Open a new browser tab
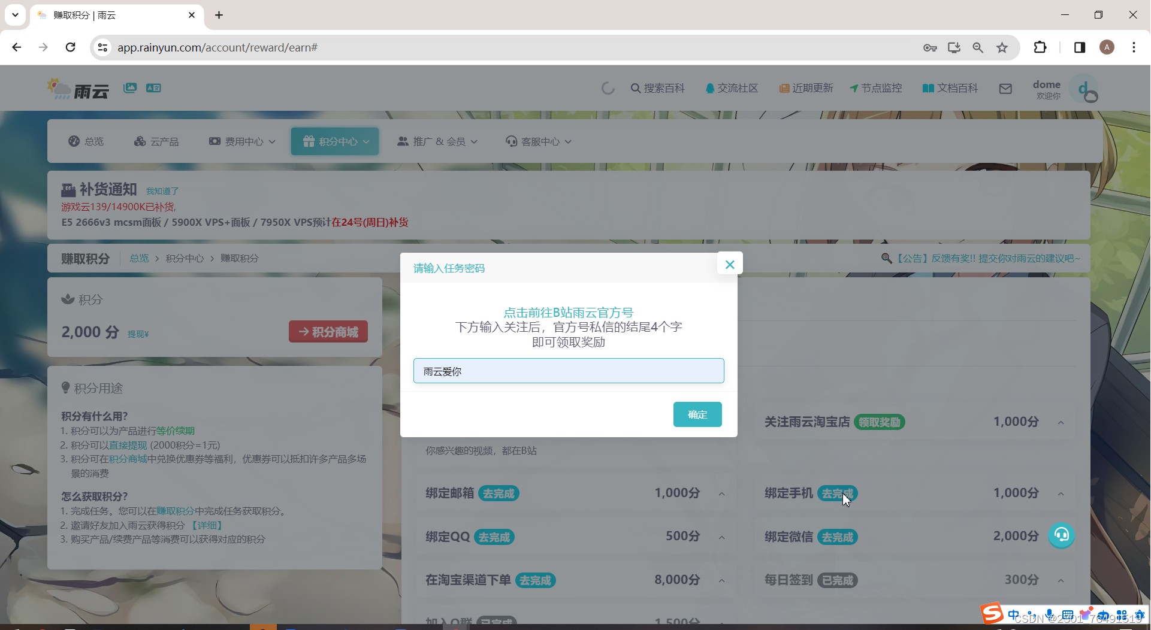 [219, 15]
